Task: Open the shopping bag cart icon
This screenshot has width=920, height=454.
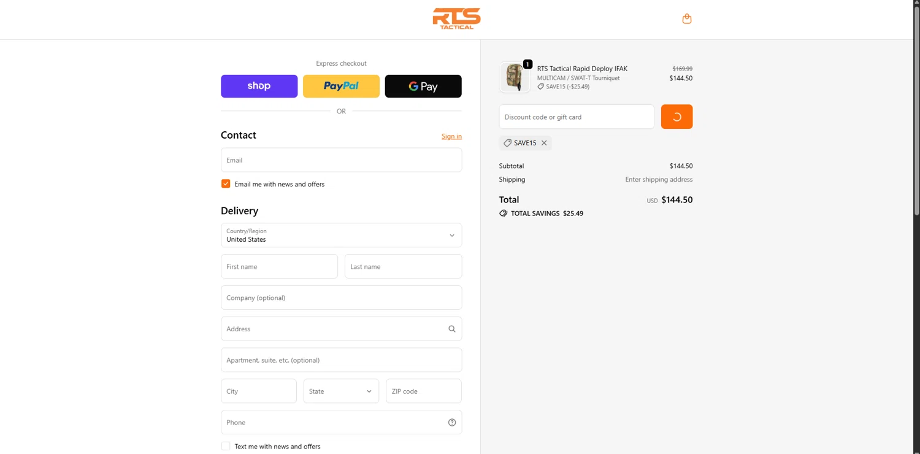Action: coord(687,19)
